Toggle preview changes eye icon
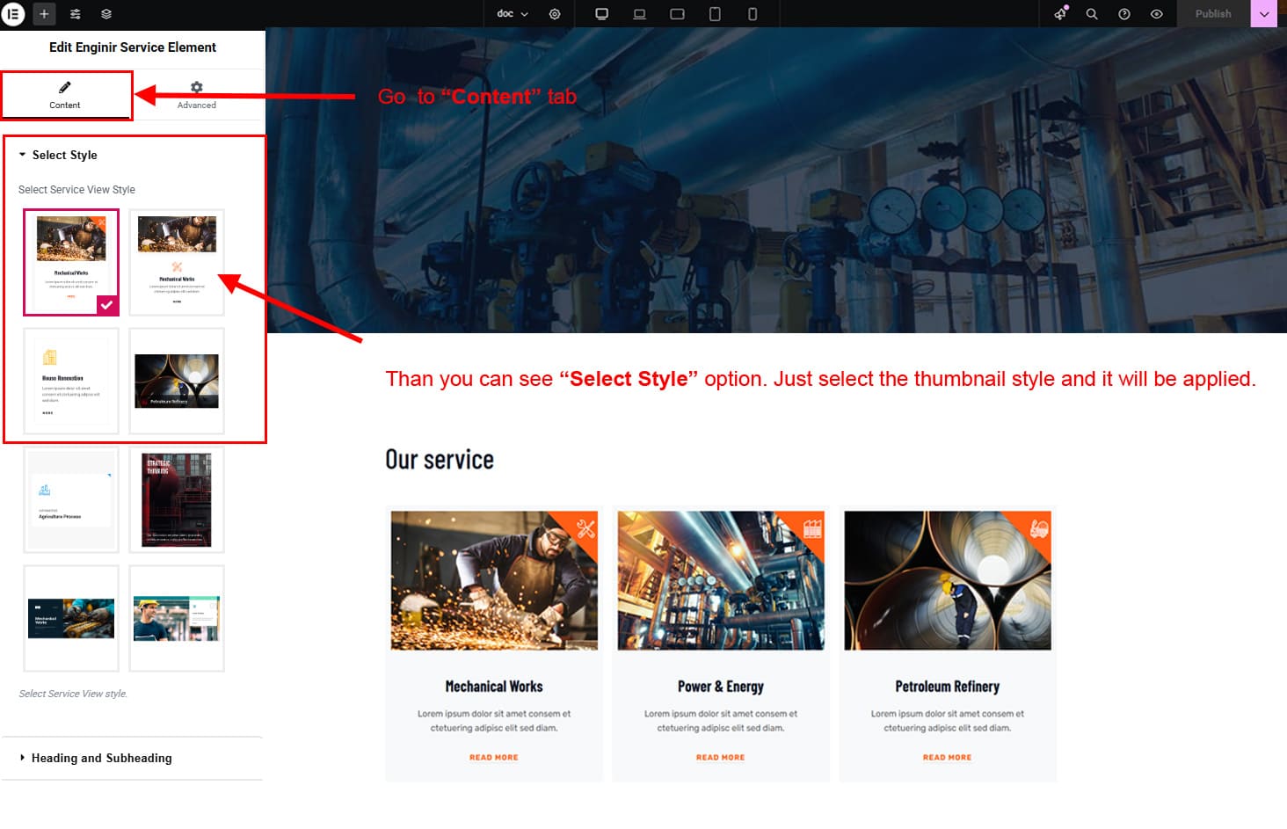Screen dimensions: 1287x829 tap(1157, 14)
